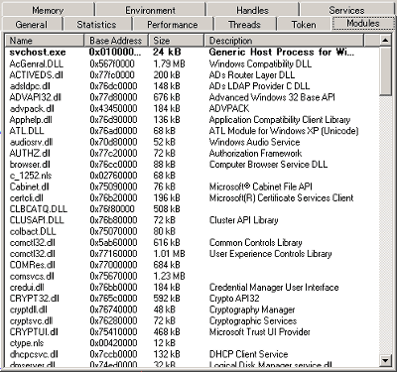
Task: Select the ACTIVEDS.dll row
Action: (192, 74)
